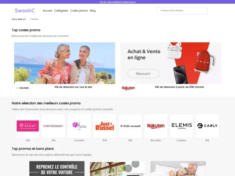
Task: Select the Cadeau label under Elemis
Action: pos(181,140)
